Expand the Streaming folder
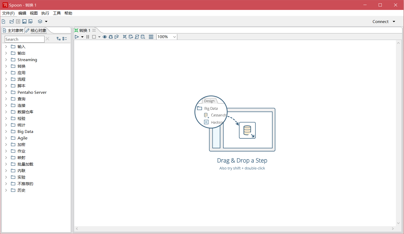 6,60
